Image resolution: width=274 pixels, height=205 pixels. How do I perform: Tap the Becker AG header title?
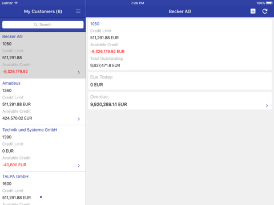pos(180,11)
